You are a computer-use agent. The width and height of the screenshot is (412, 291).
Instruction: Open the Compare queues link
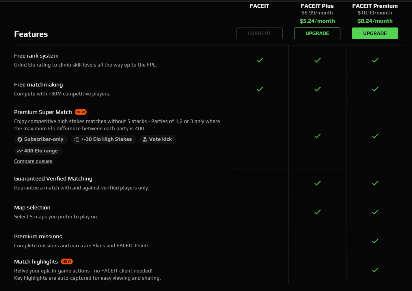click(33, 161)
